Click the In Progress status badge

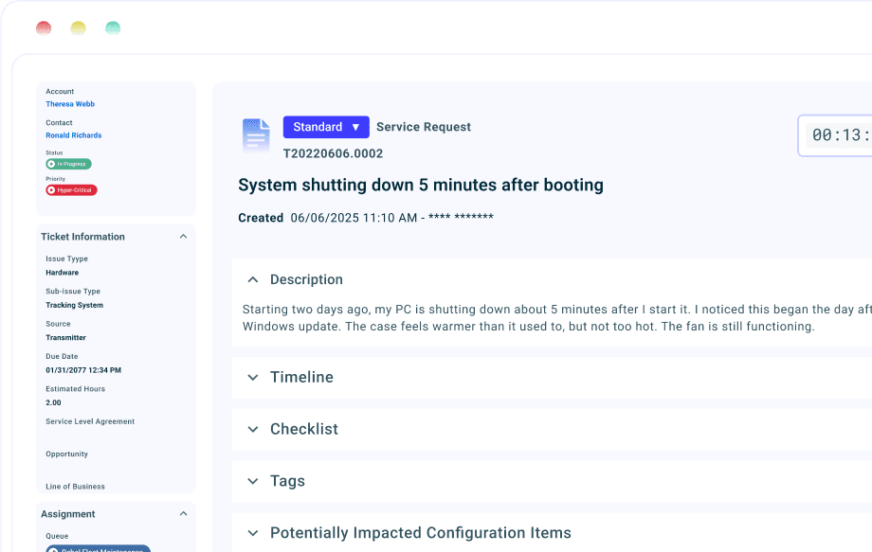(69, 164)
